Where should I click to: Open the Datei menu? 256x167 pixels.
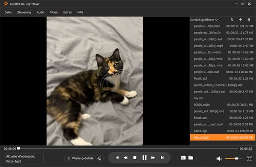pos(8,12)
